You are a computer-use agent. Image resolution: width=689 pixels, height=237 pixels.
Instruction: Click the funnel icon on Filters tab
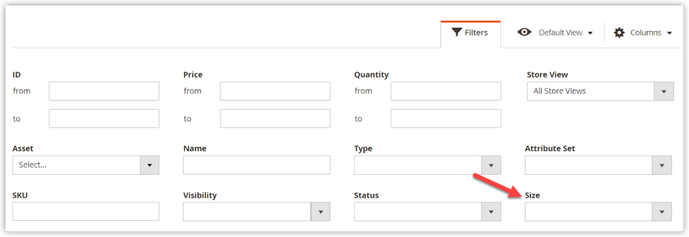point(457,32)
